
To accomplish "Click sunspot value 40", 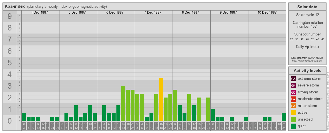I will 307,39.
